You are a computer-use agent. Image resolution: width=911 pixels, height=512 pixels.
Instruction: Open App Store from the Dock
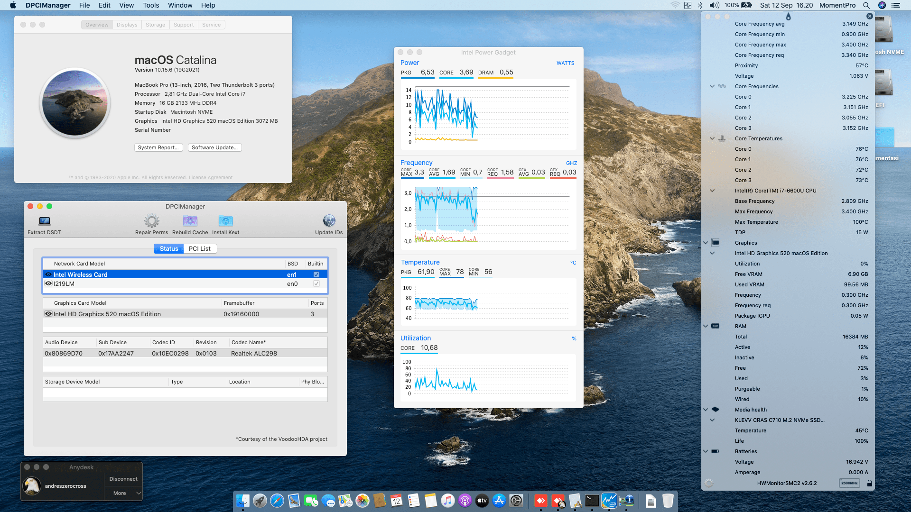(499, 501)
